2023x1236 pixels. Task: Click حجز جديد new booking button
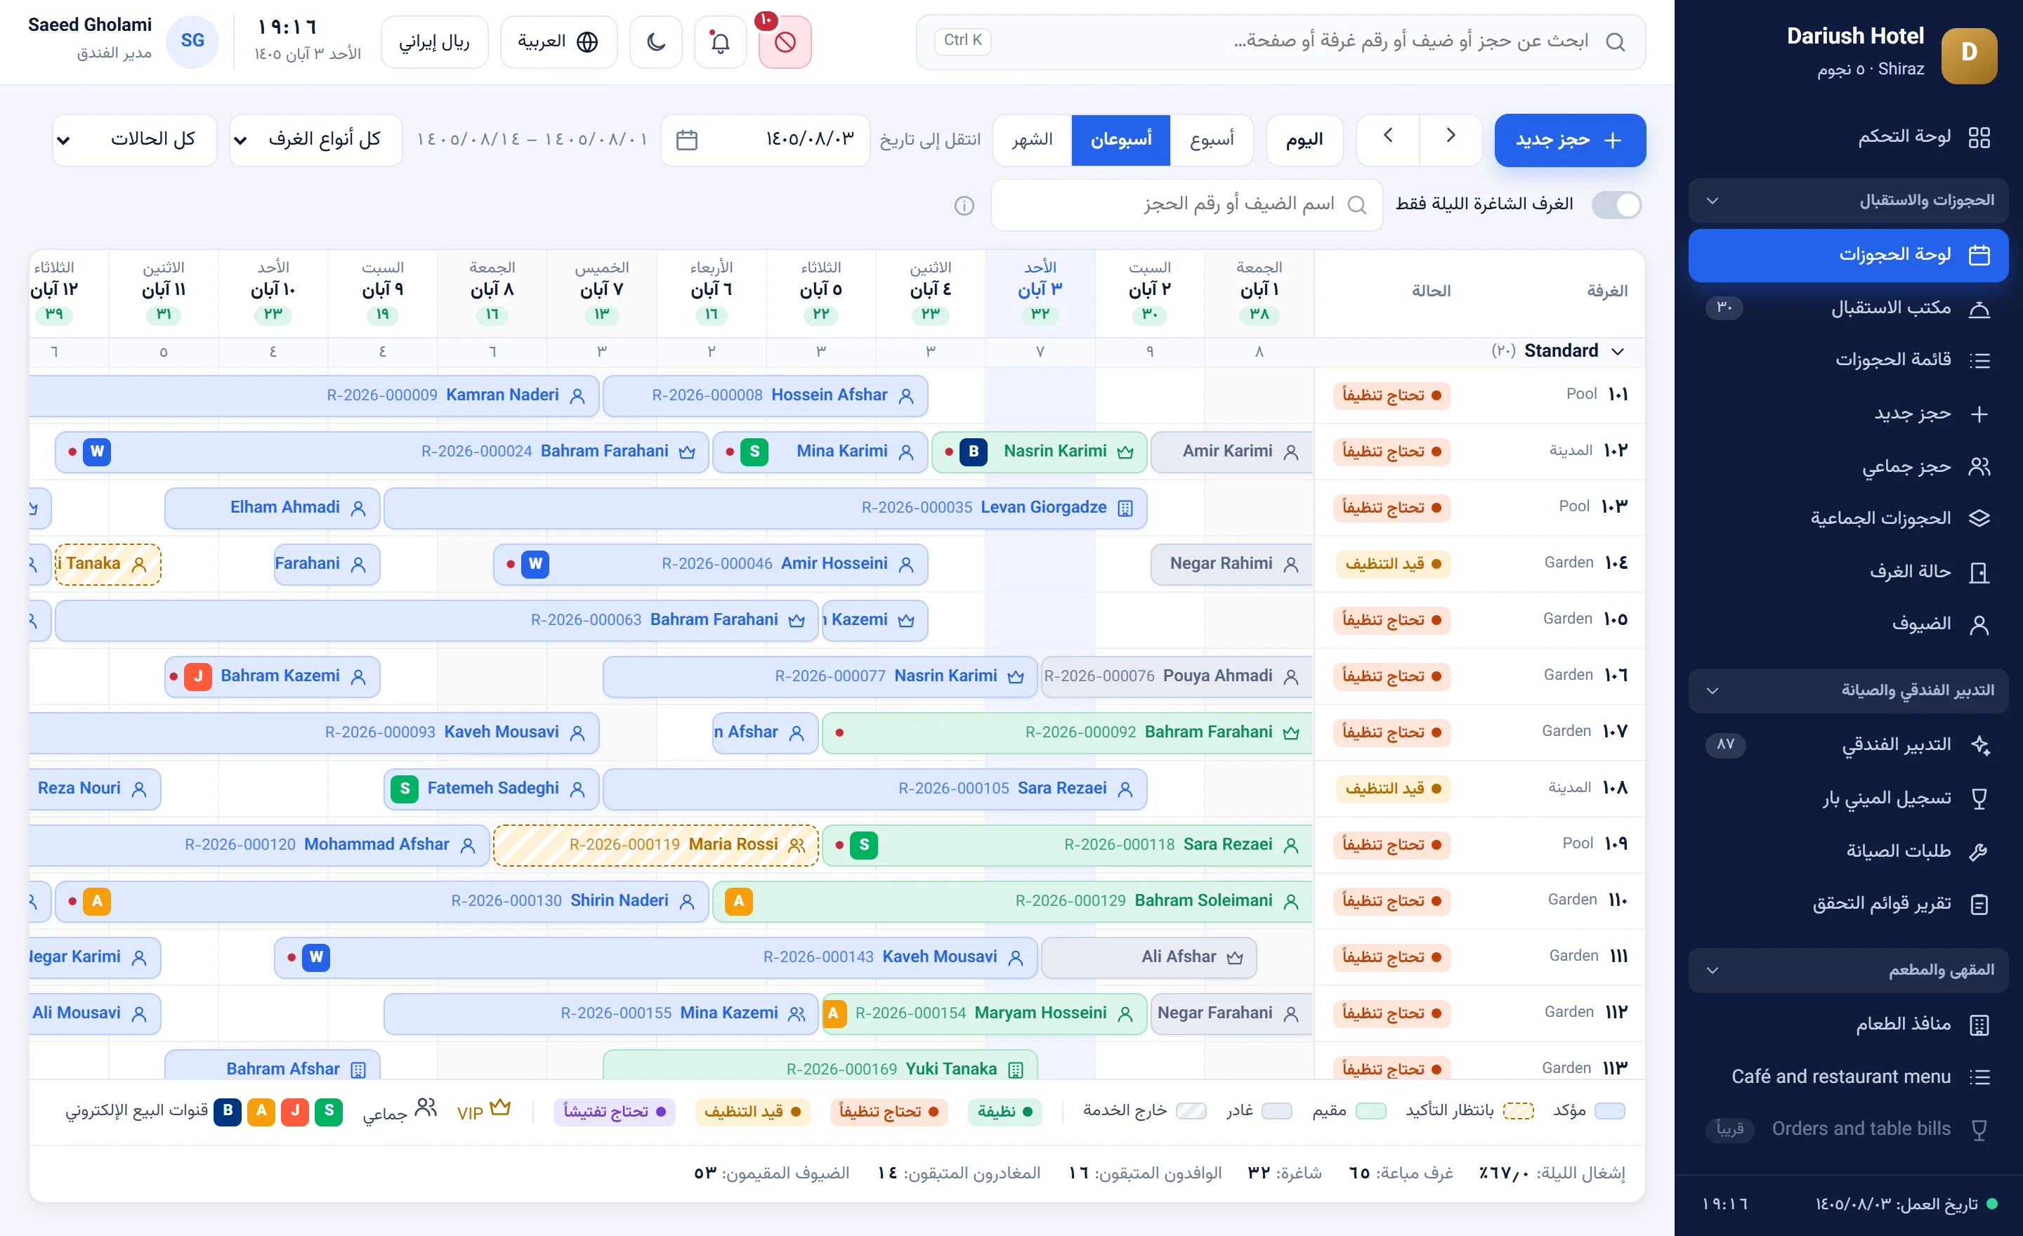(x=1570, y=140)
